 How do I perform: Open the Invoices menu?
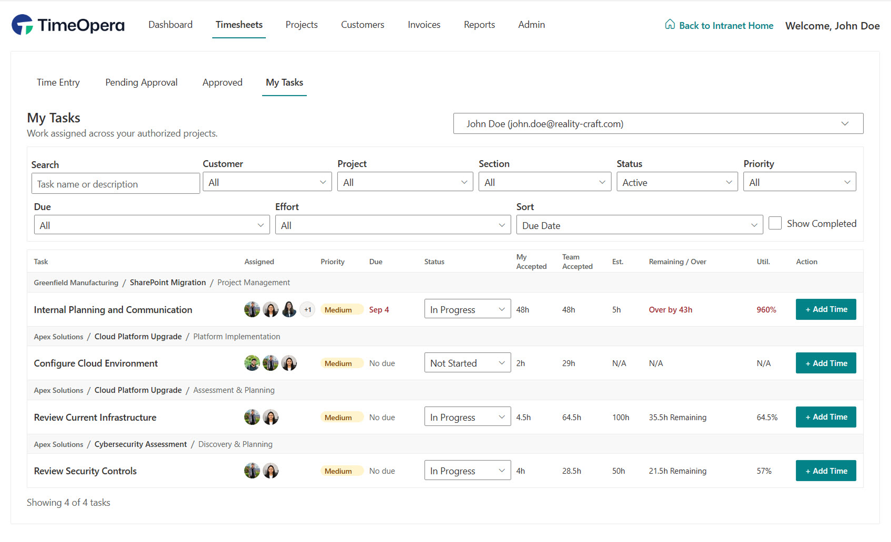pos(424,25)
